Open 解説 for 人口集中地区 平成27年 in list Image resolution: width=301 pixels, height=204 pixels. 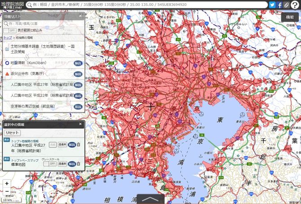point(78,85)
